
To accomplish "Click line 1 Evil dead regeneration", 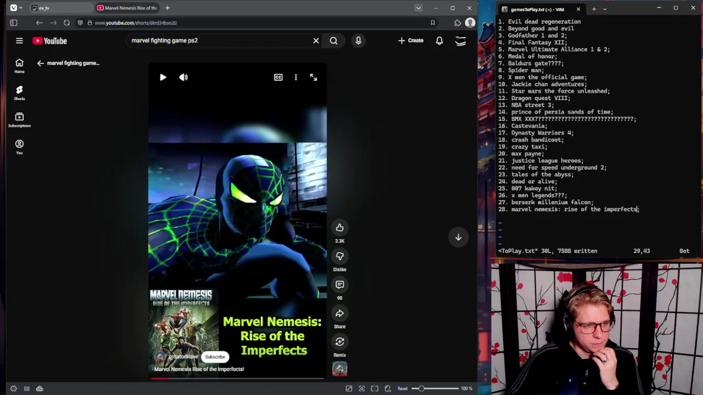I will coord(539,22).
